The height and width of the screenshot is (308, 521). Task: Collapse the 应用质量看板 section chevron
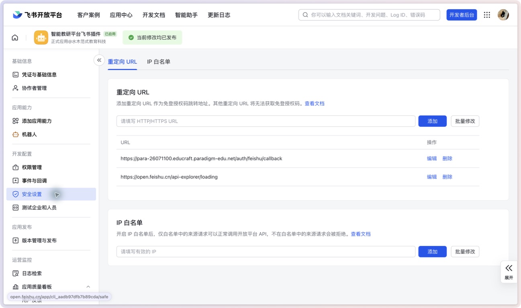pos(88,287)
